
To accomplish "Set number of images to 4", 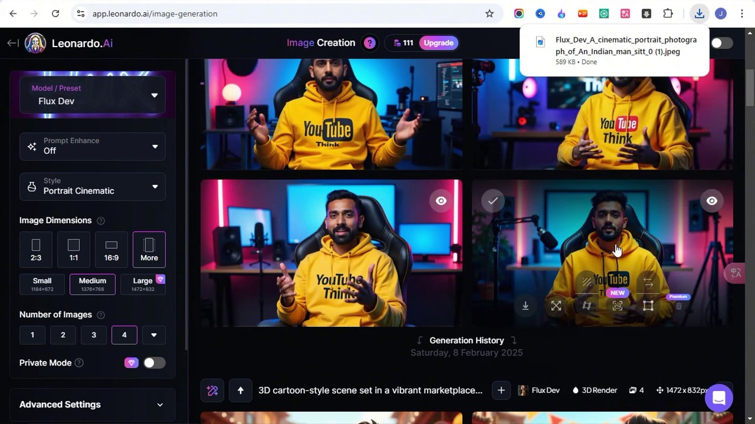I will (124, 335).
